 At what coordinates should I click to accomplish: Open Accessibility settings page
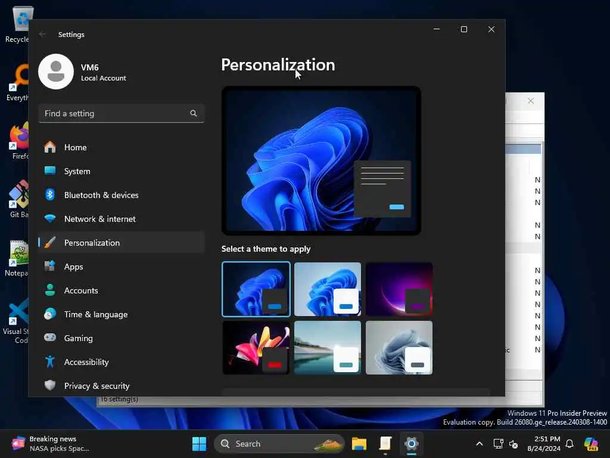[122, 362]
